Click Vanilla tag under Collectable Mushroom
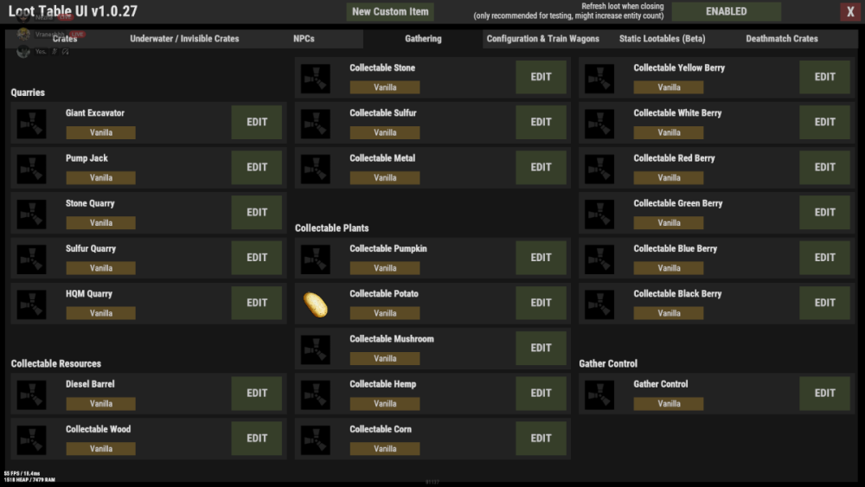Viewport: 865px width, 487px height. tap(385, 358)
